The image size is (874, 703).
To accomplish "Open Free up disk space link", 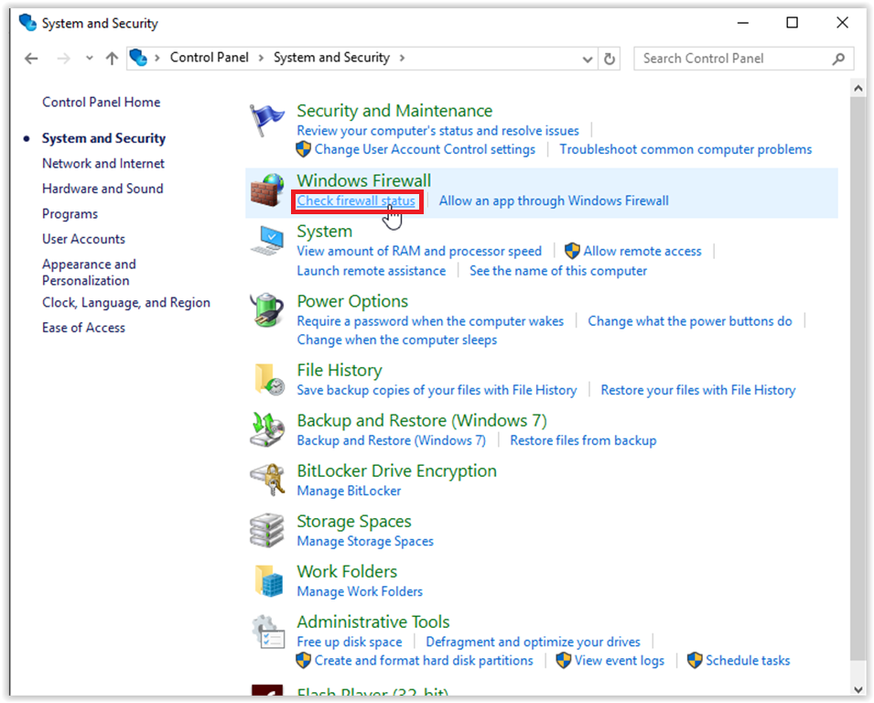I will coord(349,642).
